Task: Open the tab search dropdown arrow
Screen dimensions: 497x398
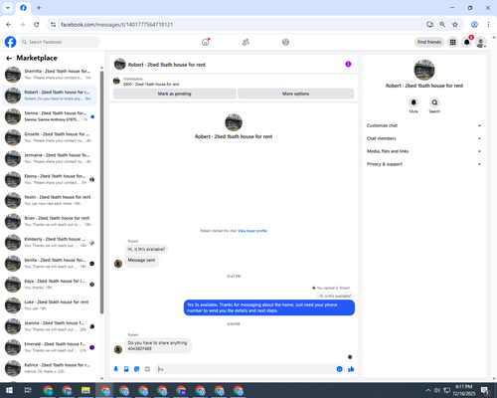Action: pyautogui.click(x=8, y=8)
